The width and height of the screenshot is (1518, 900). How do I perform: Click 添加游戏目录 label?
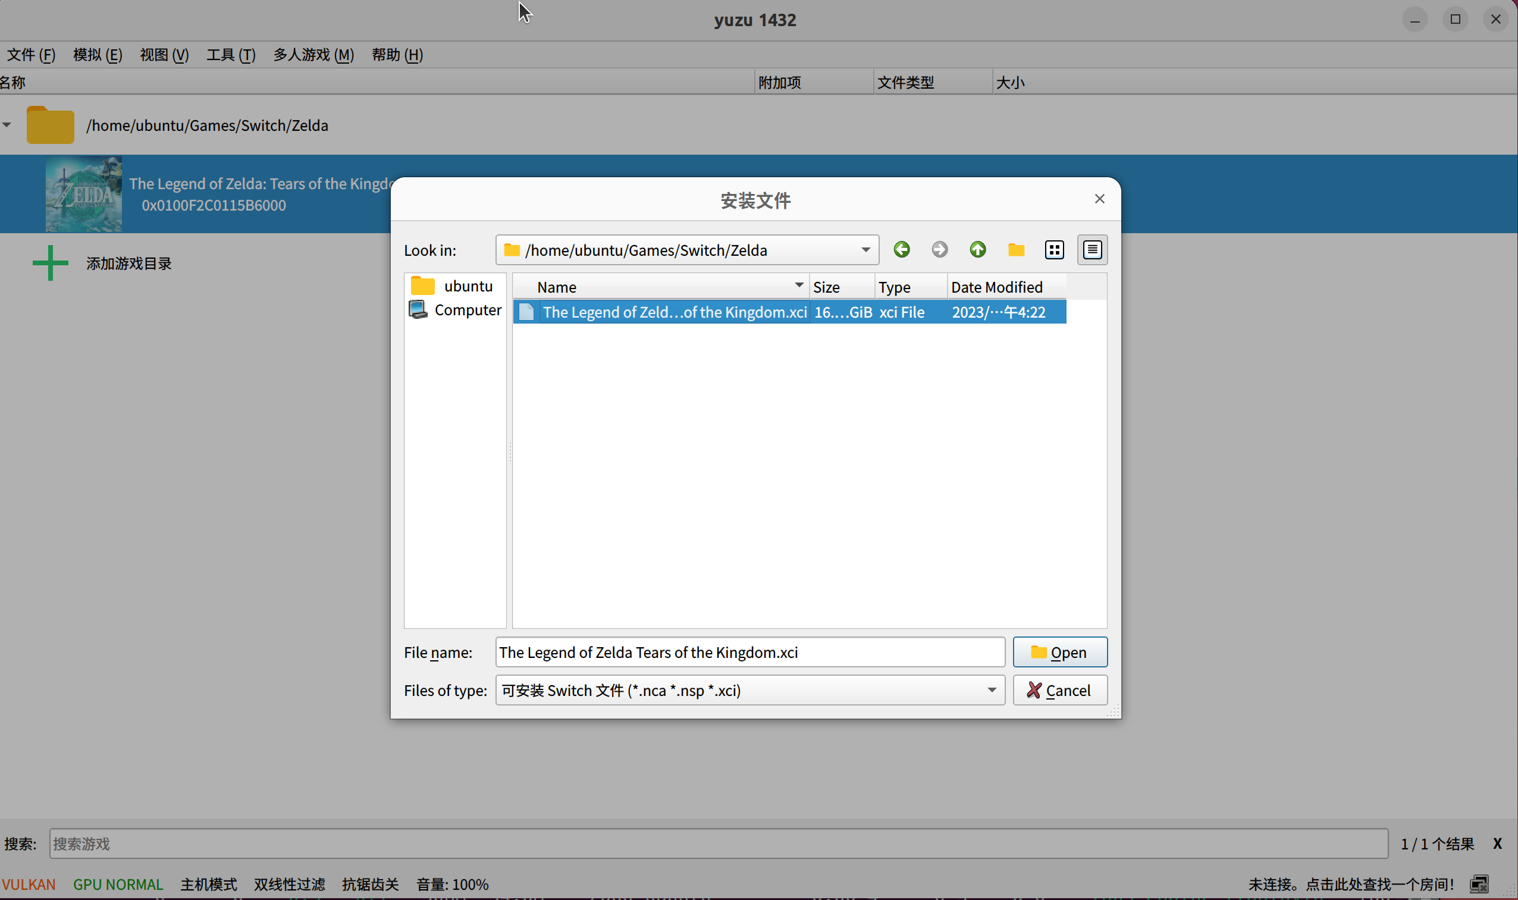[129, 263]
